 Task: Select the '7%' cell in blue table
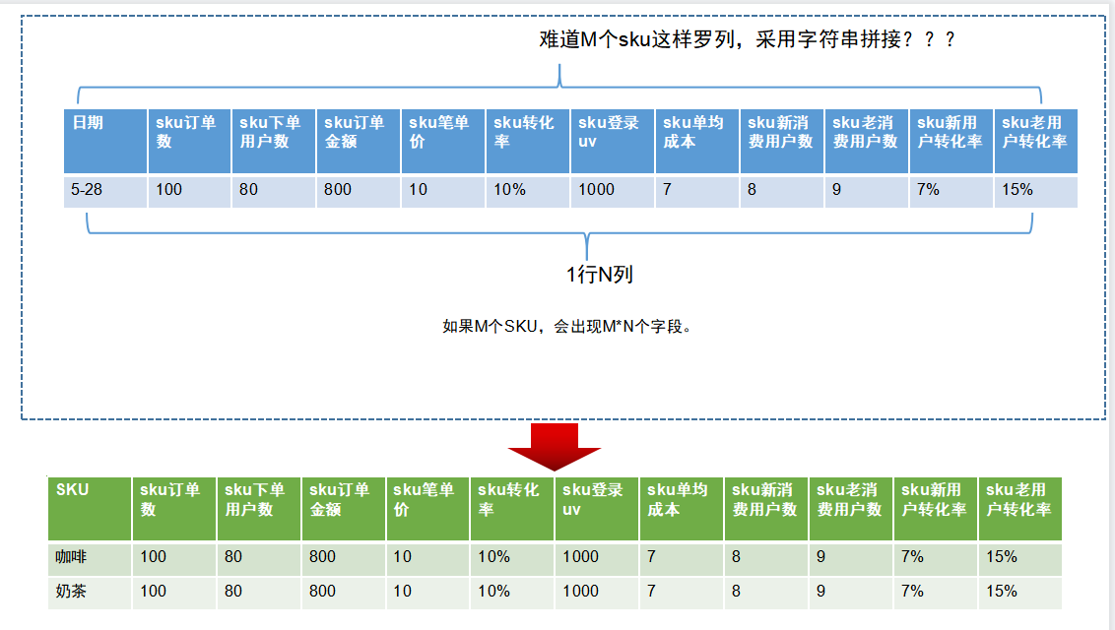[951, 190]
